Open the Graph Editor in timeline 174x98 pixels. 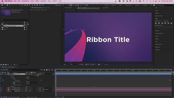pos(52,70)
